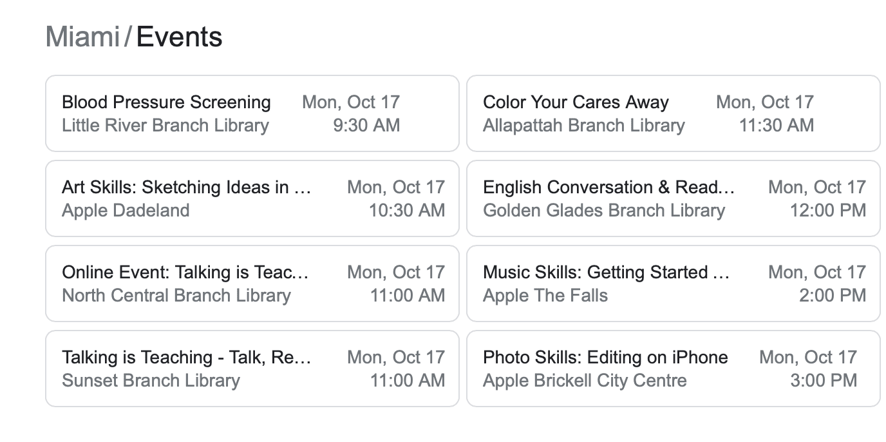886x442 pixels.
Task: Select the Online Event: Talking is Teaching card
Action: 252,283
